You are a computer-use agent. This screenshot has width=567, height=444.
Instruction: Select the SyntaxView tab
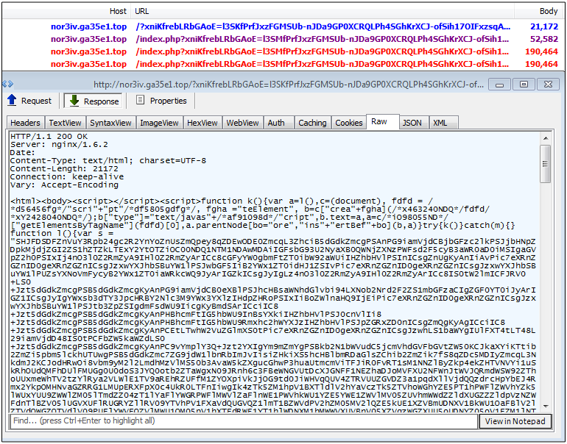pyautogui.click(x=110, y=123)
